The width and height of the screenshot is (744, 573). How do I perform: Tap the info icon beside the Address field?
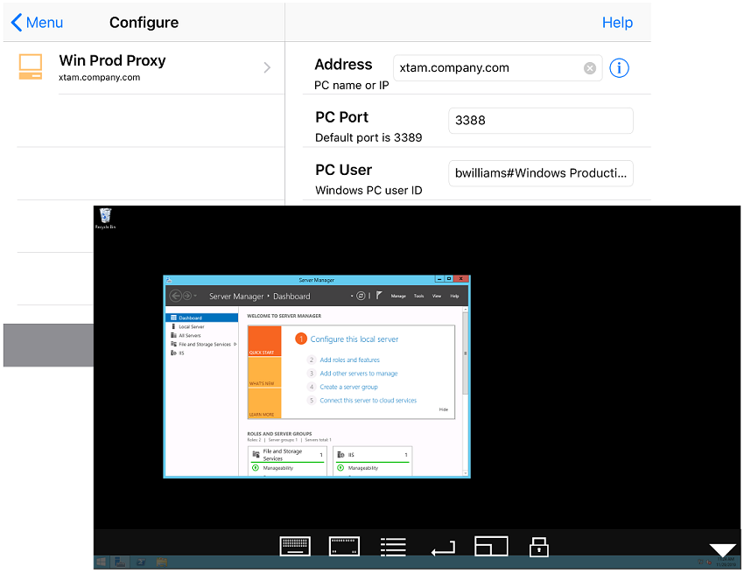[619, 67]
